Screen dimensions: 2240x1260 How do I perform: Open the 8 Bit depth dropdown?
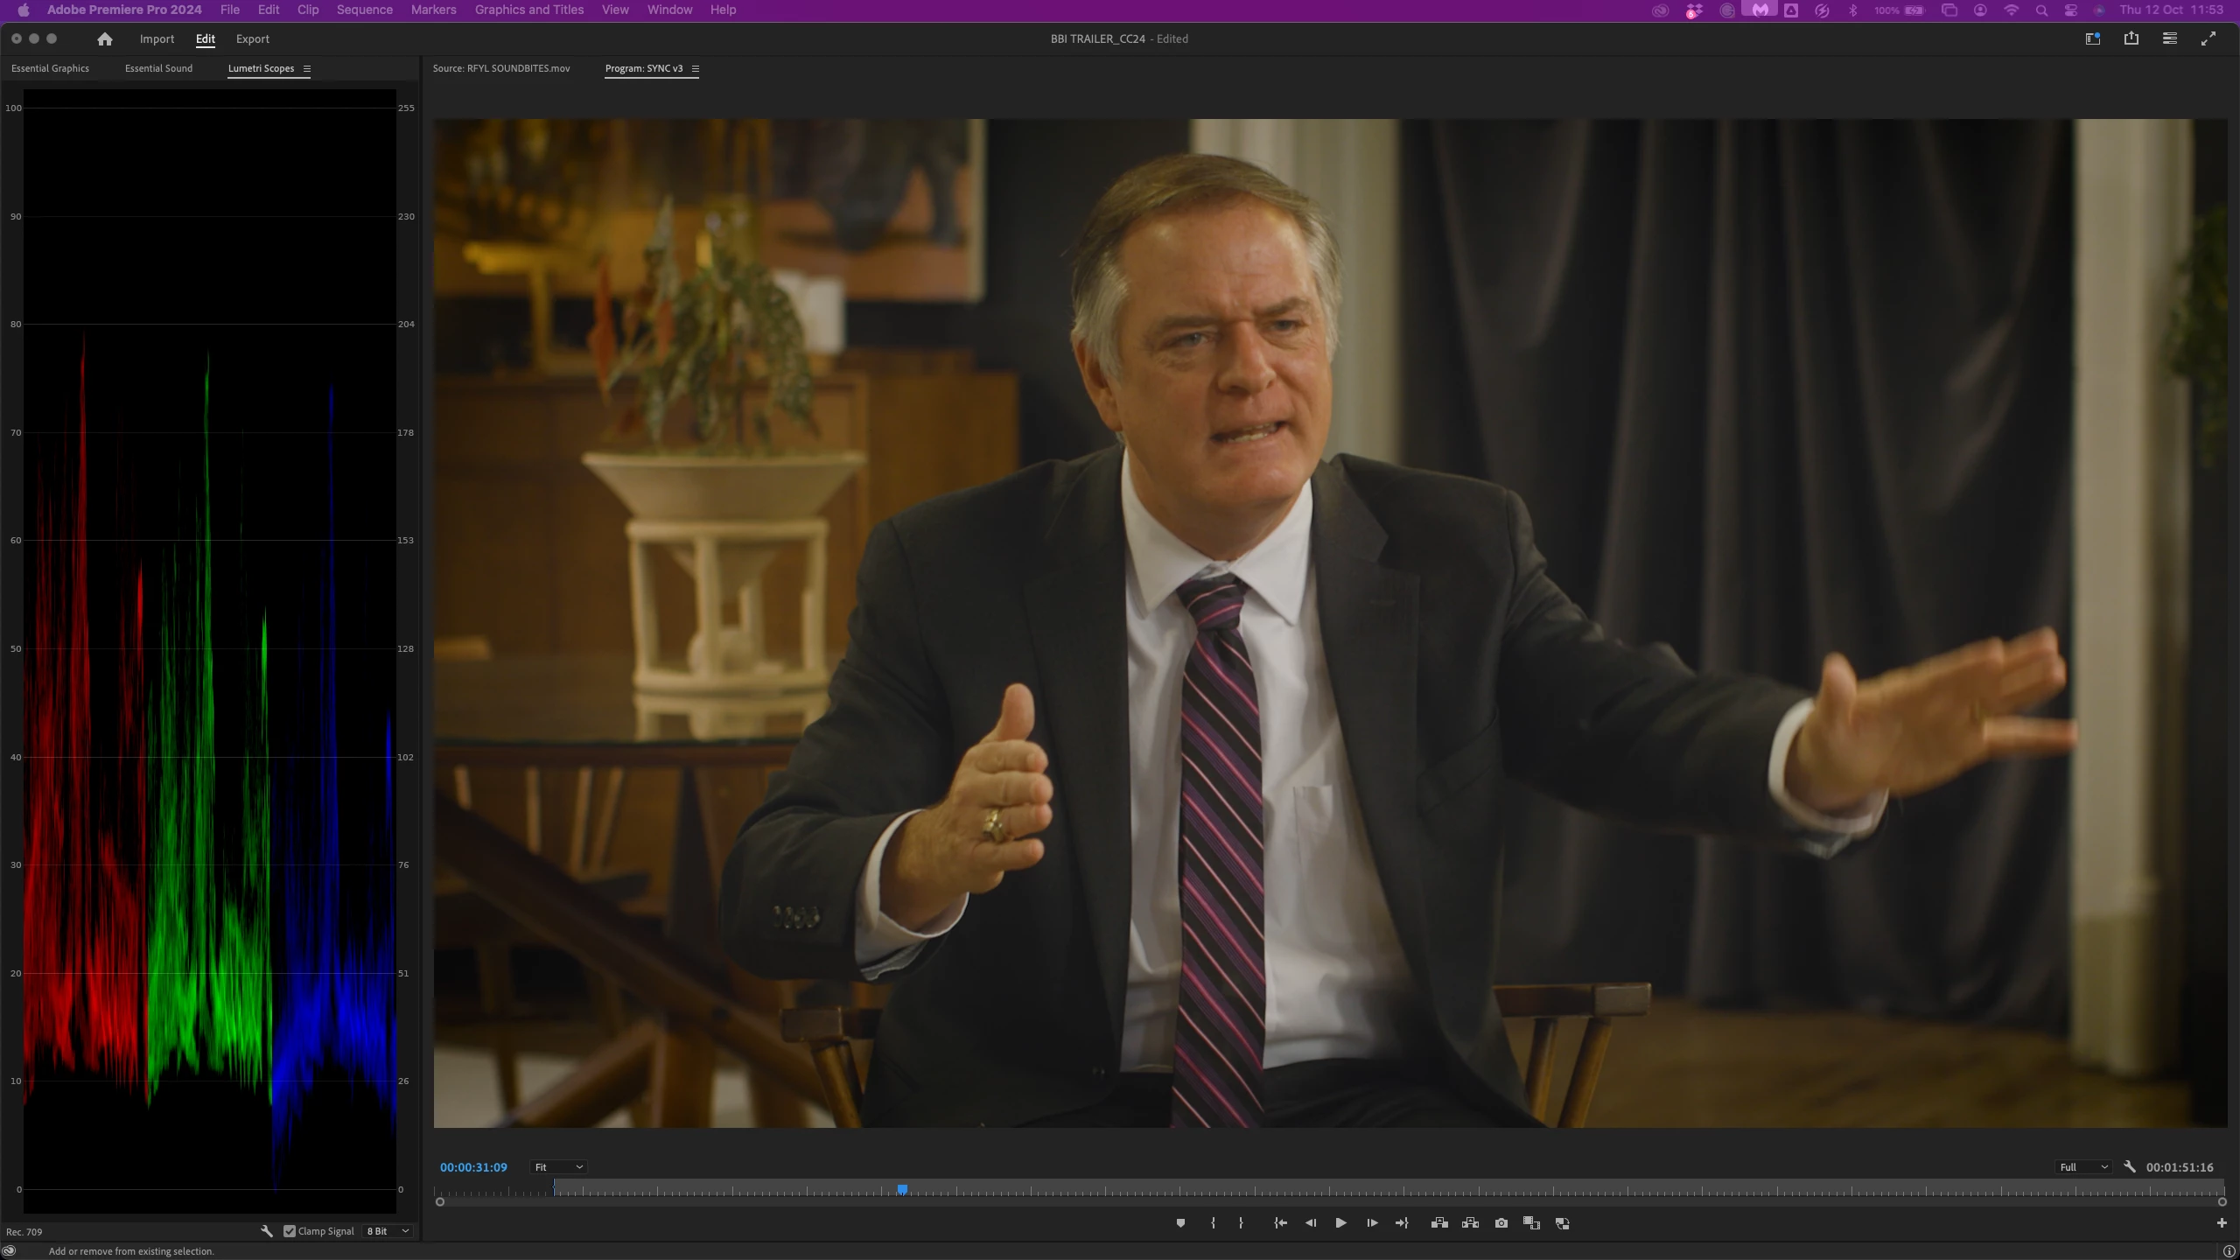pos(388,1231)
